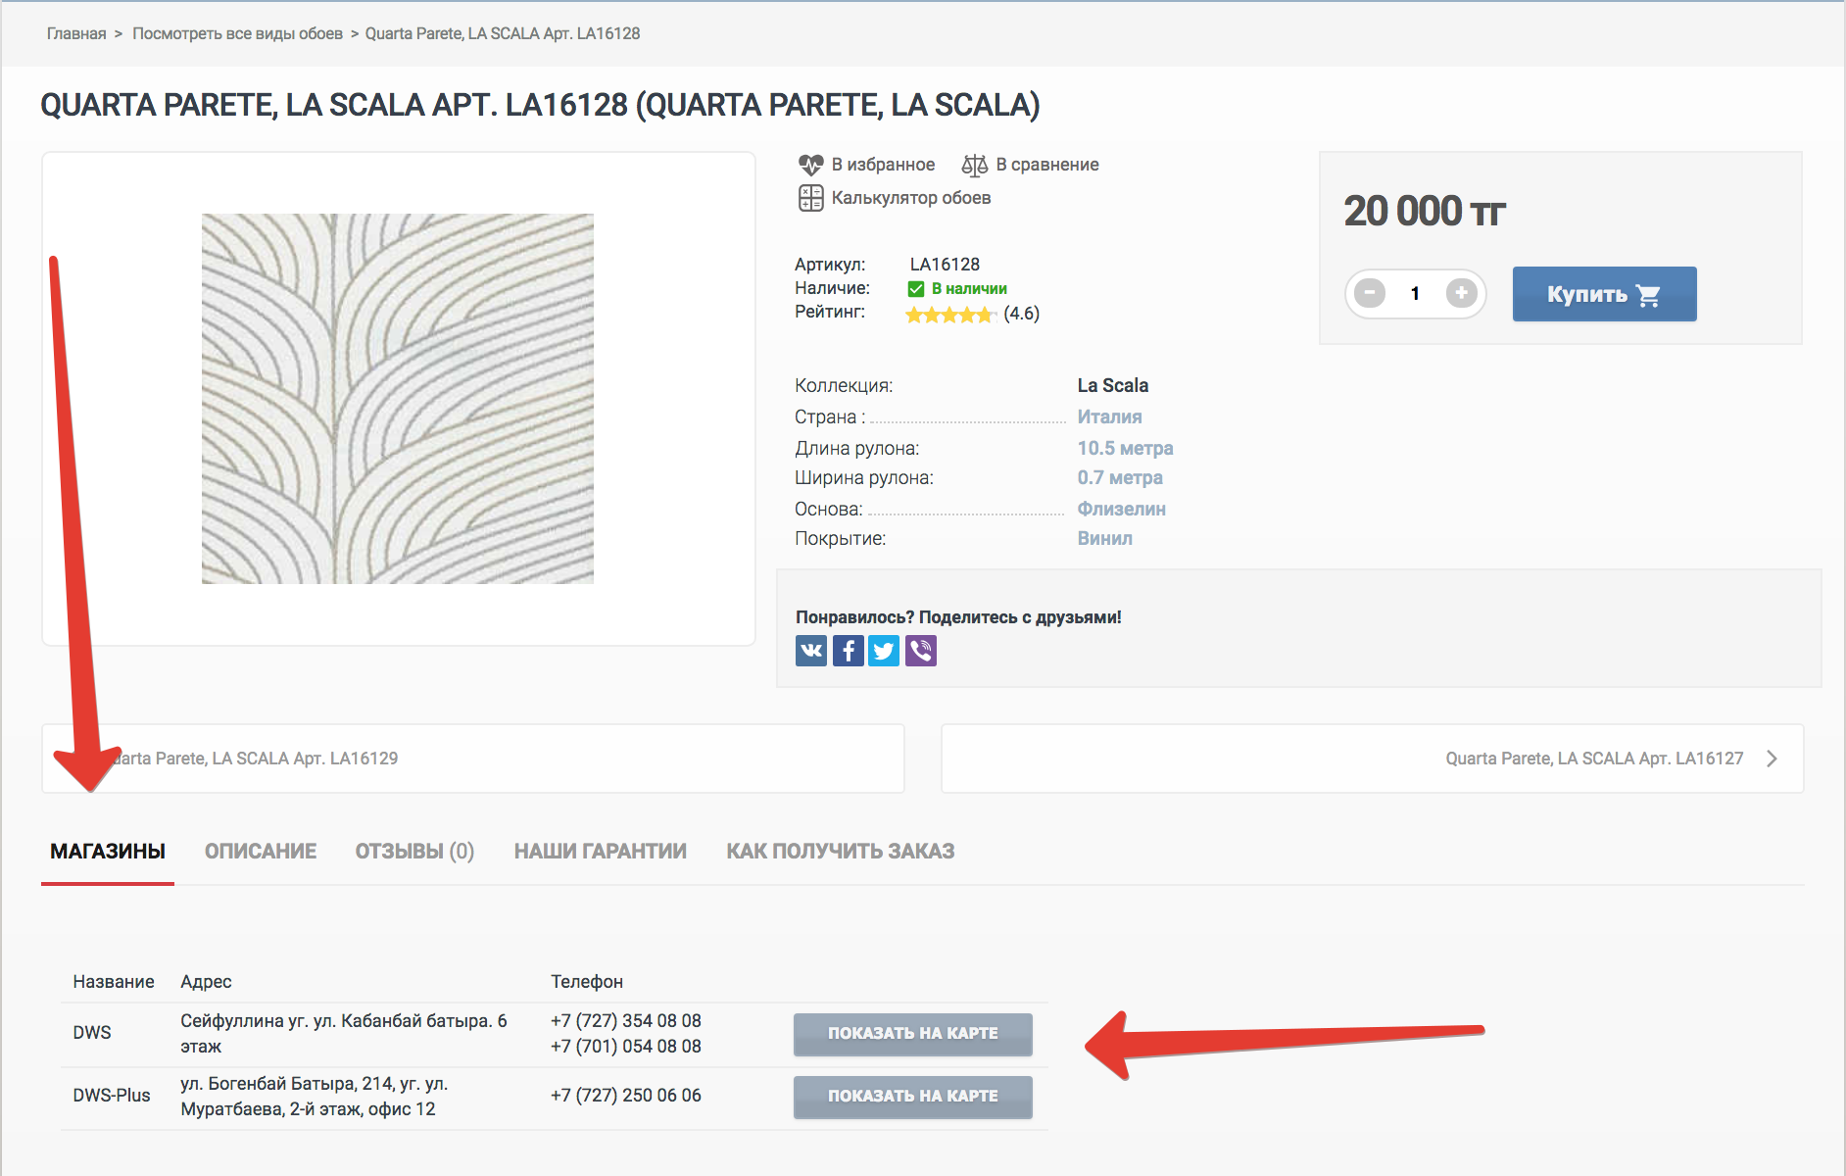Screen dimensions: 1846x1176
Task: Go to Главная breadcrumb
Action: point(76,33)
